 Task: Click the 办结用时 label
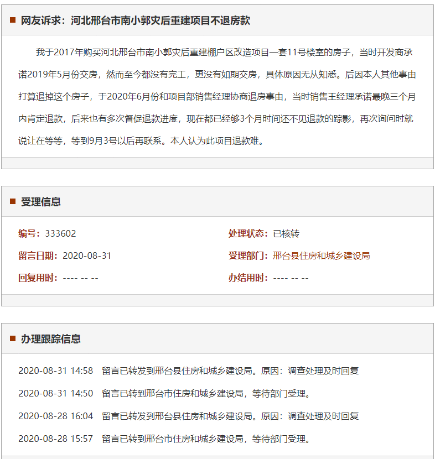[248, 278]
